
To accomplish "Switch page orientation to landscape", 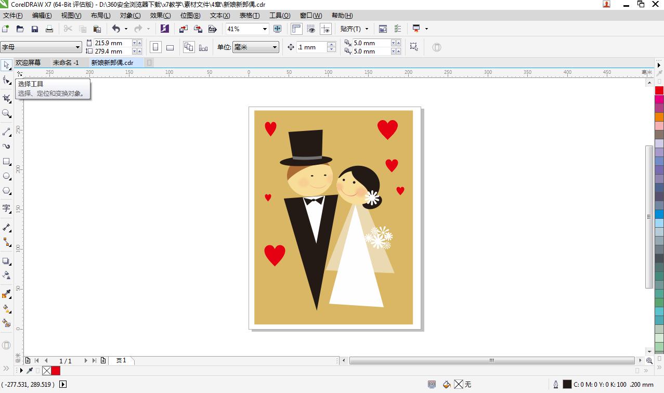I will tap(170, 47).
